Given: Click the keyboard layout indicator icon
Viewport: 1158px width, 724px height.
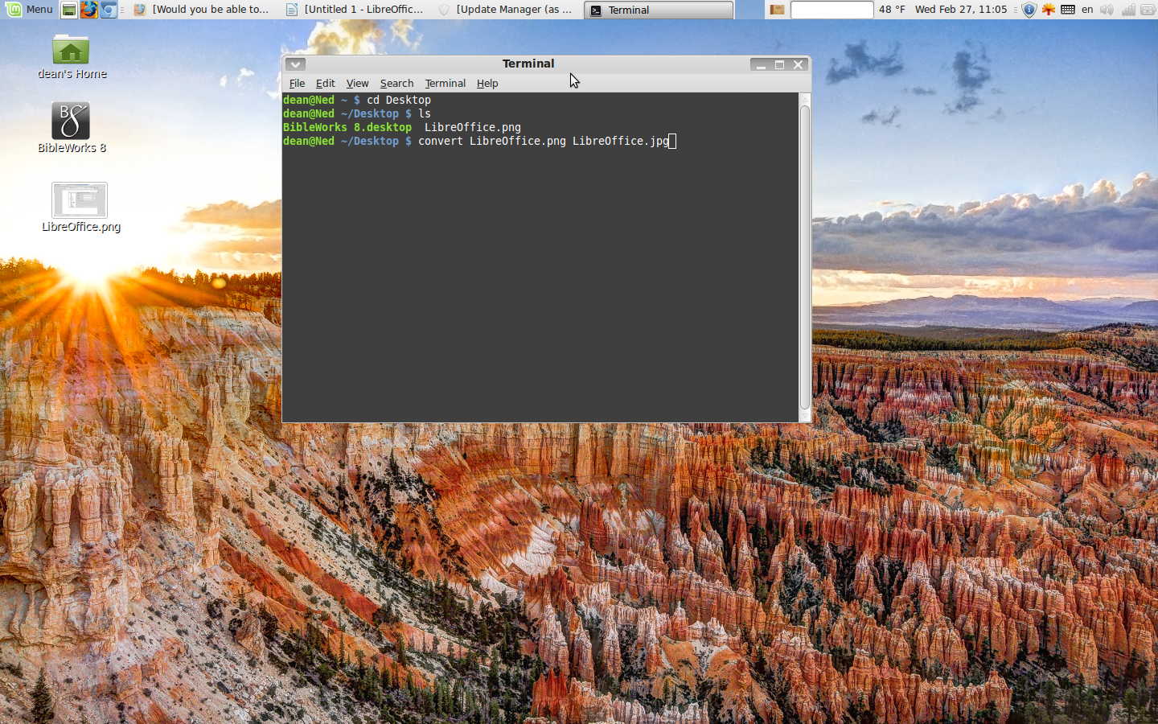Looking at the screenshot, I should (1068, 10).
